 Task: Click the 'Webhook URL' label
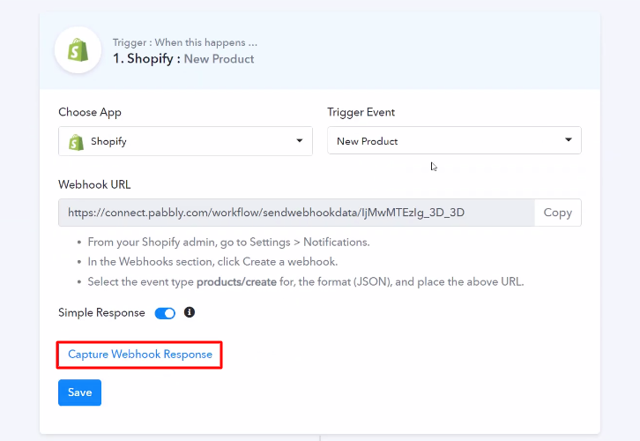pyautogui.click(x=94, y=184)
